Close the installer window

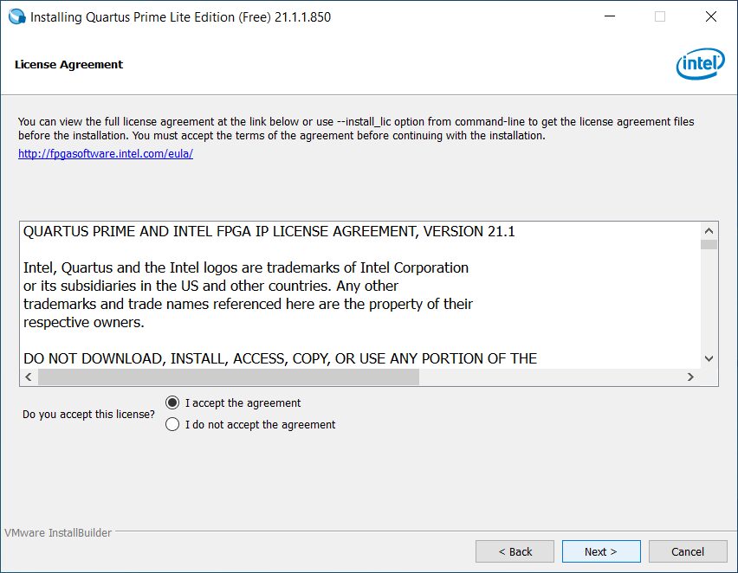(x=711, y=16)
